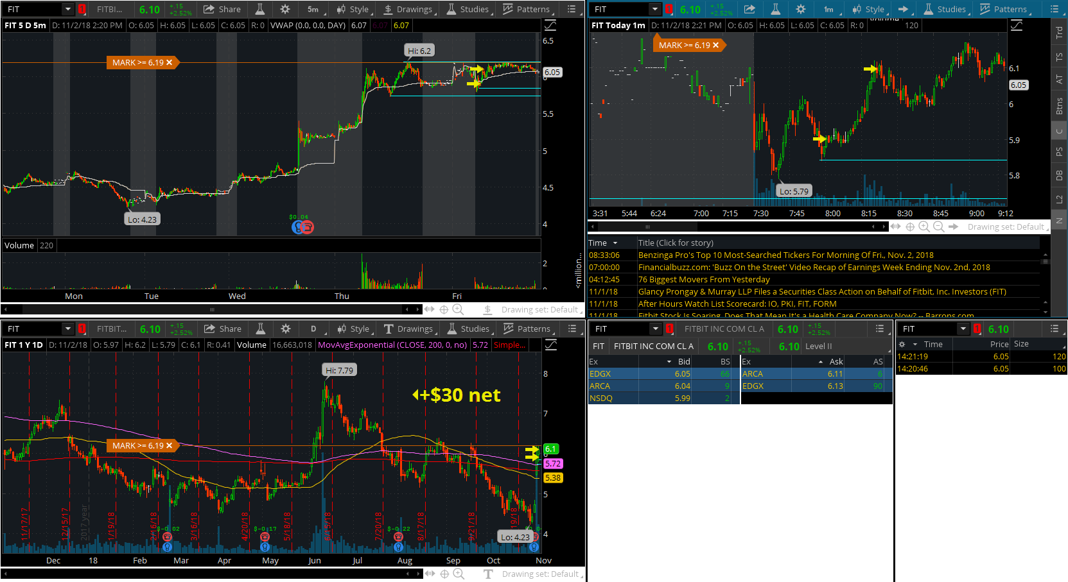
Task: Toggle the L2 side panel button
Action: pyautogui.click(x=1059, y=199)
